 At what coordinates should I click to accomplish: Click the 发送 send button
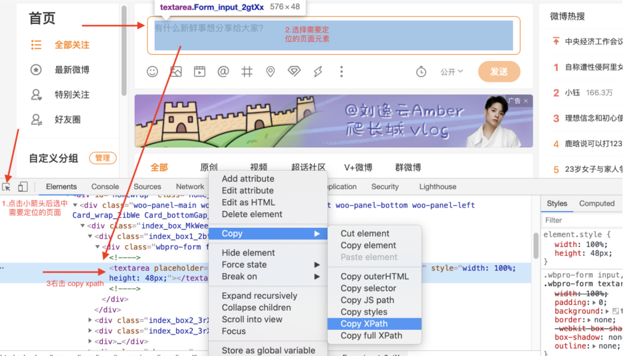[x=499, y=72]
